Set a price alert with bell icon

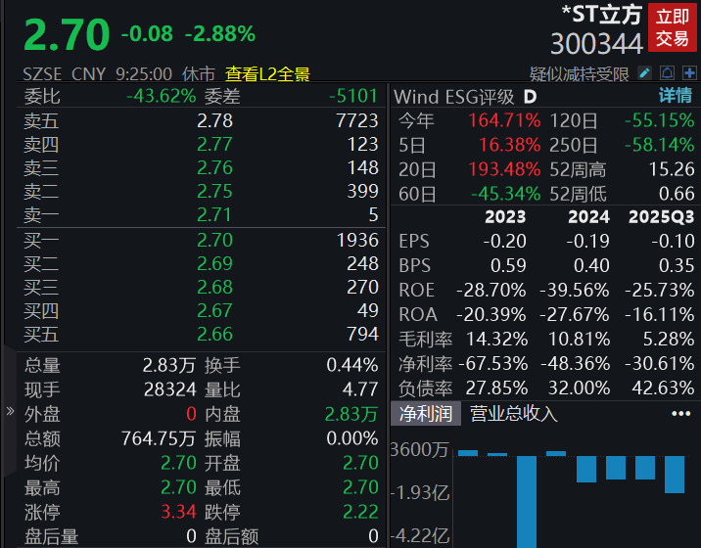click(668, 73)
